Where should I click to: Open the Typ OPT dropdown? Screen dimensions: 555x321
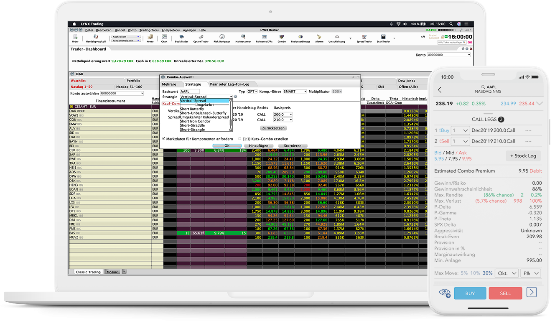coord(252,91)
